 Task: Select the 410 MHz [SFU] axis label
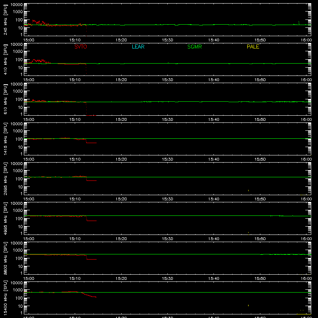coord(6,59)
